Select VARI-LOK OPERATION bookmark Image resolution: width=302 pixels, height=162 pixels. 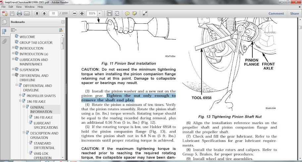pos(43,156)
